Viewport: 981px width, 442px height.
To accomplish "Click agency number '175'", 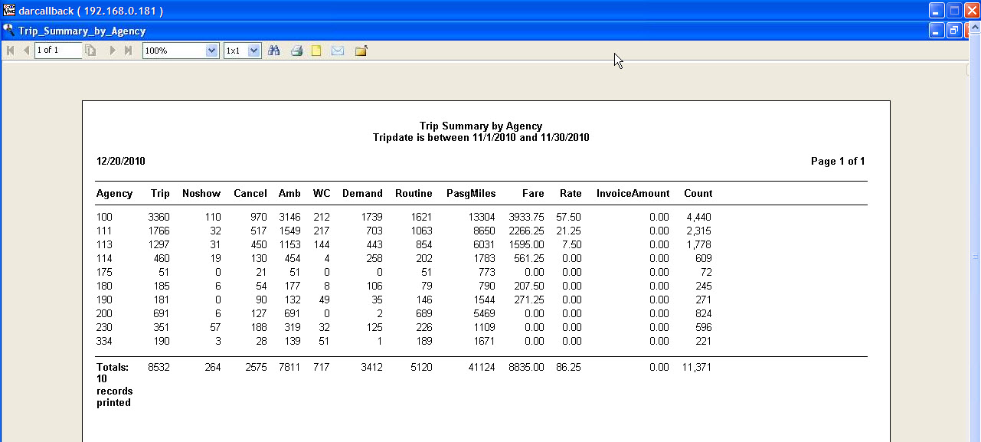I will [104, 273].
